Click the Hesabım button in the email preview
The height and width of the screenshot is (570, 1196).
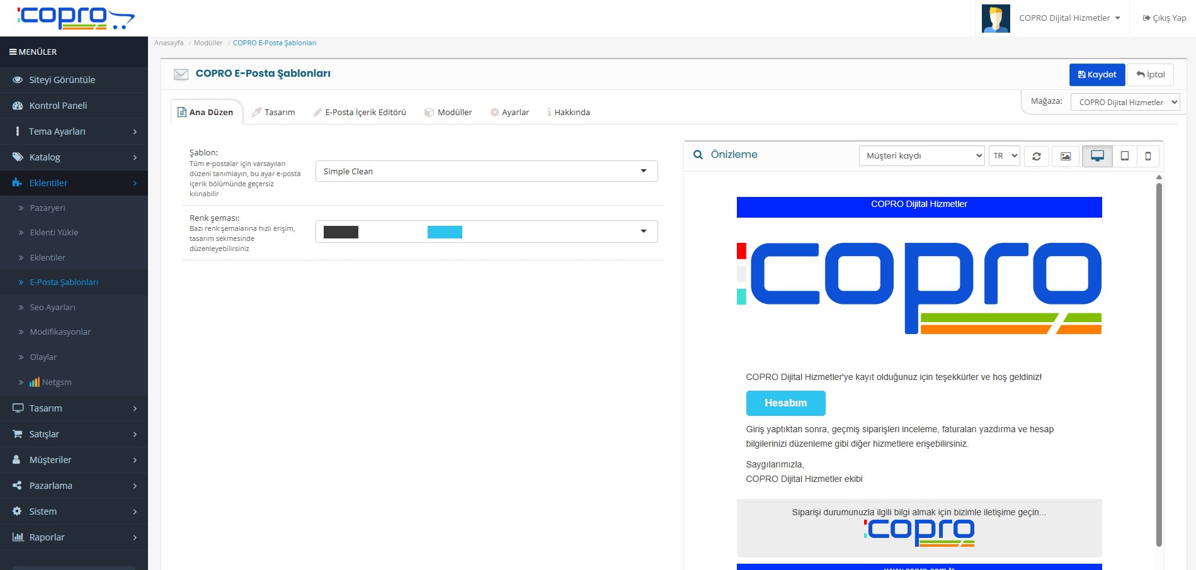pyautogui.click(x=785, y=403)
